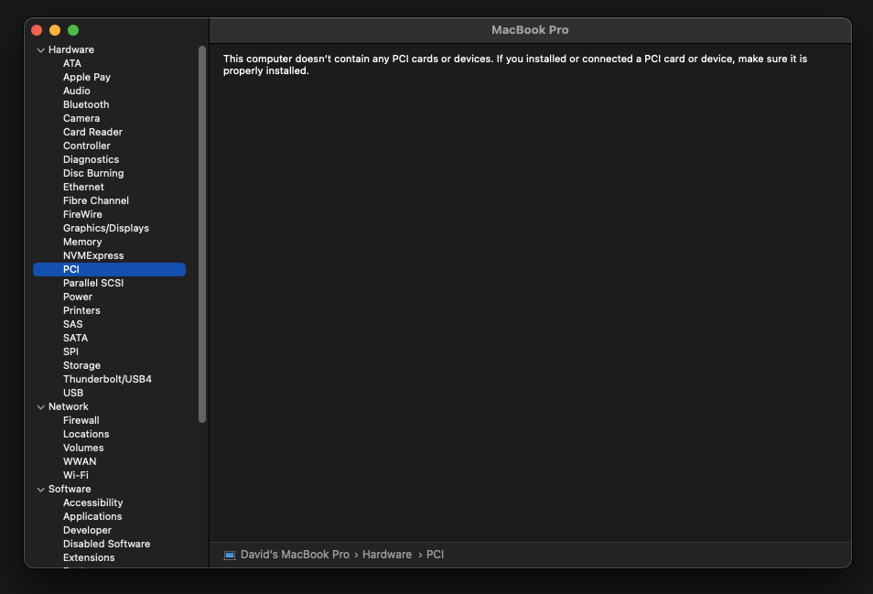Click David's MacBook Pro in path bar

point(295,555)
